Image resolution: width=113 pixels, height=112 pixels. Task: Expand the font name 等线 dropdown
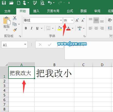tap(61, 20)
